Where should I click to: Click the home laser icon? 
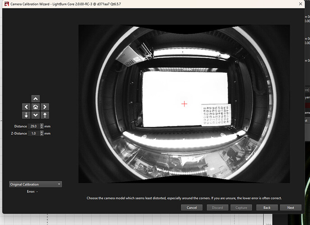coord(36,107)
